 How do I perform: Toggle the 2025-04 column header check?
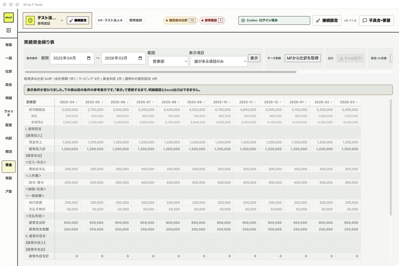(x=77, y=102)
